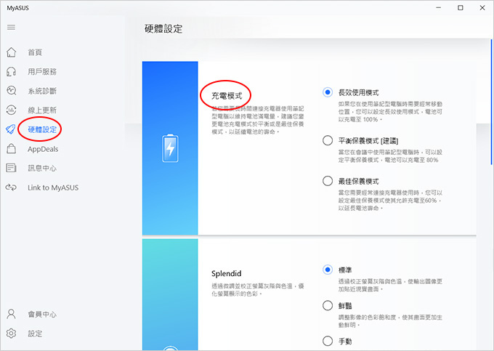494x351 pixels.
Task: Click the battery charging icon
Action: click(170, 148)
